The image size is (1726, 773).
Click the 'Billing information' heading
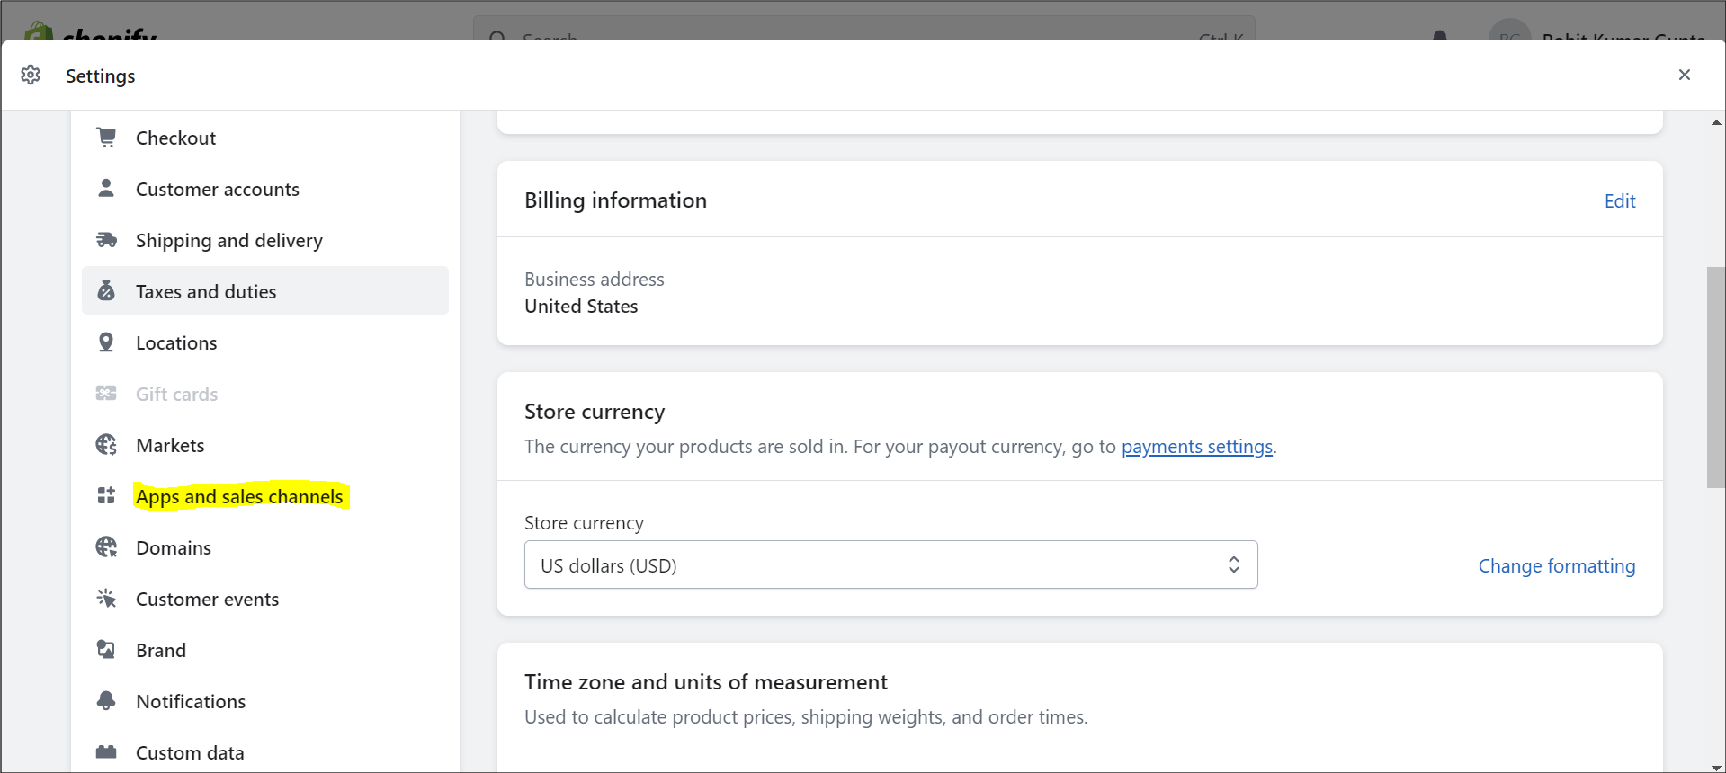click(615, 200)
